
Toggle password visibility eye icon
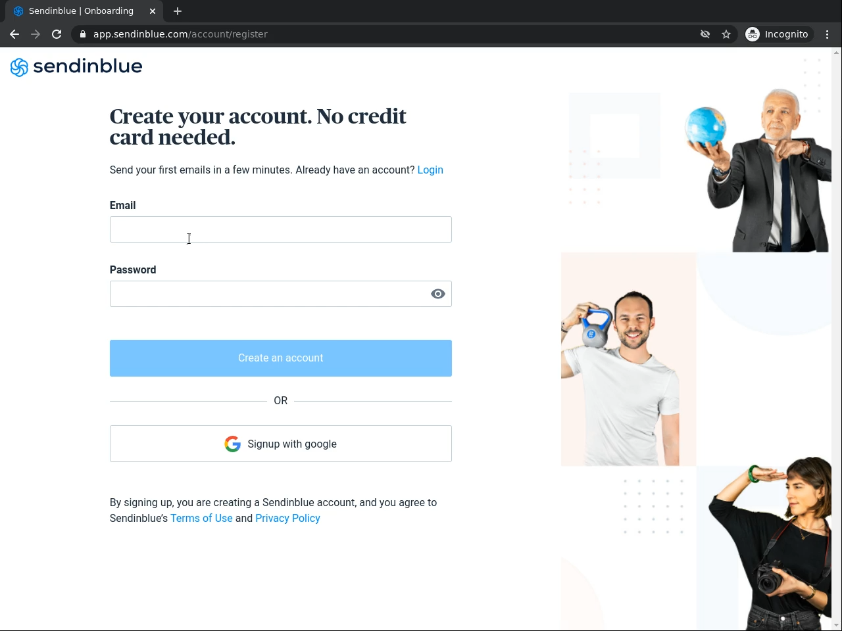pos(438,294)
